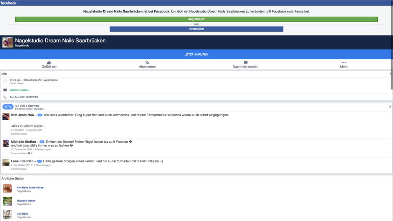The width and height of the screenshot is (393, 221).
Task: Expand the ratings section chevron
Action: coord(390,107)
